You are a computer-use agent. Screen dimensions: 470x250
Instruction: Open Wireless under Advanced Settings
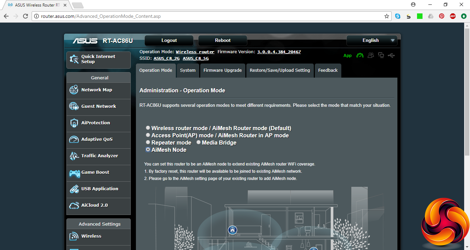98,237
